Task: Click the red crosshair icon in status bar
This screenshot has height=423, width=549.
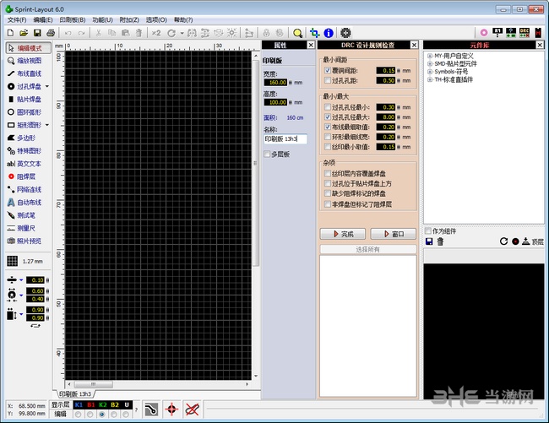Action: pos(171,409)
